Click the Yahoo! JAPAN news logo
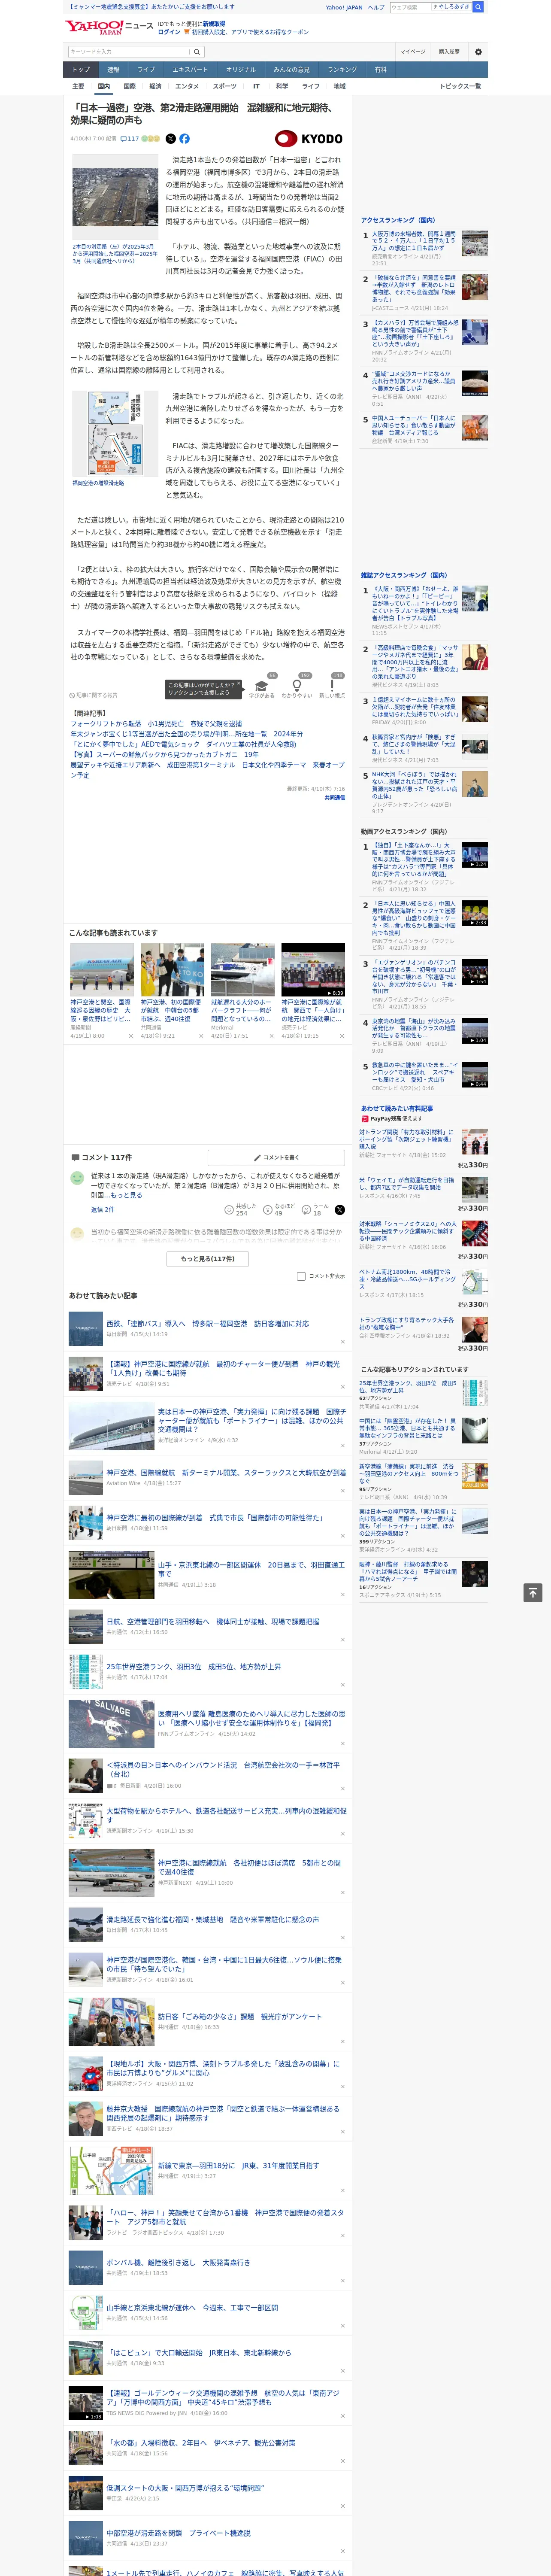 pyautogui.click(x=109, y=27)
